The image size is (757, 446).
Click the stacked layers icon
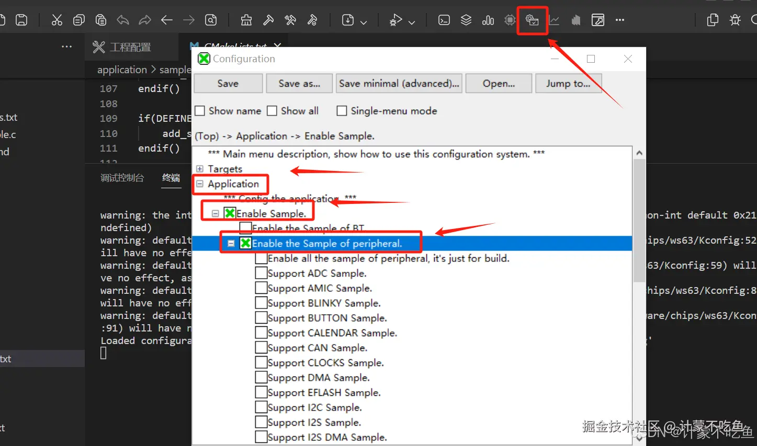[466, 20]
